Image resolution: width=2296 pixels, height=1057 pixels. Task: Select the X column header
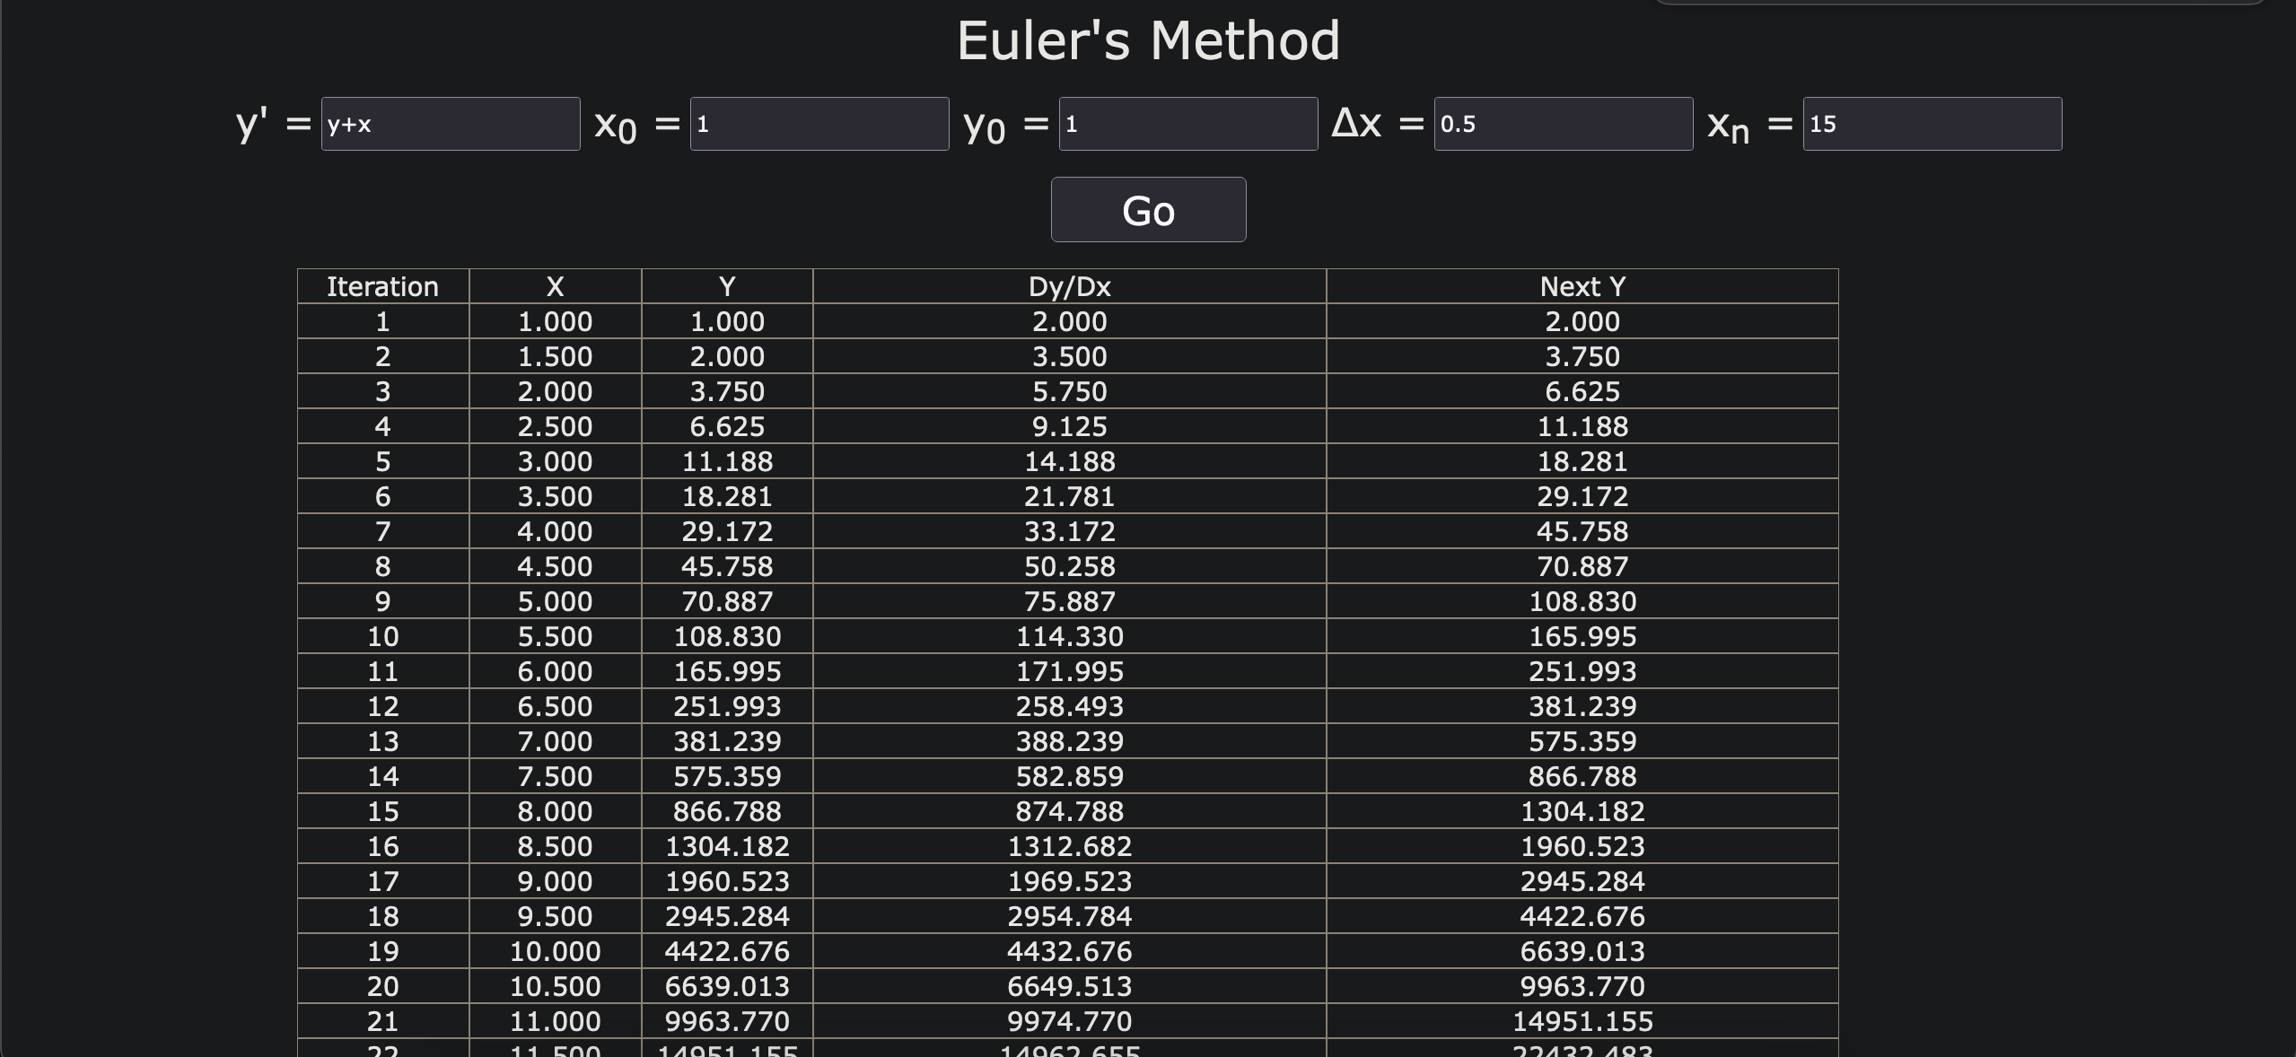(555, 285)
